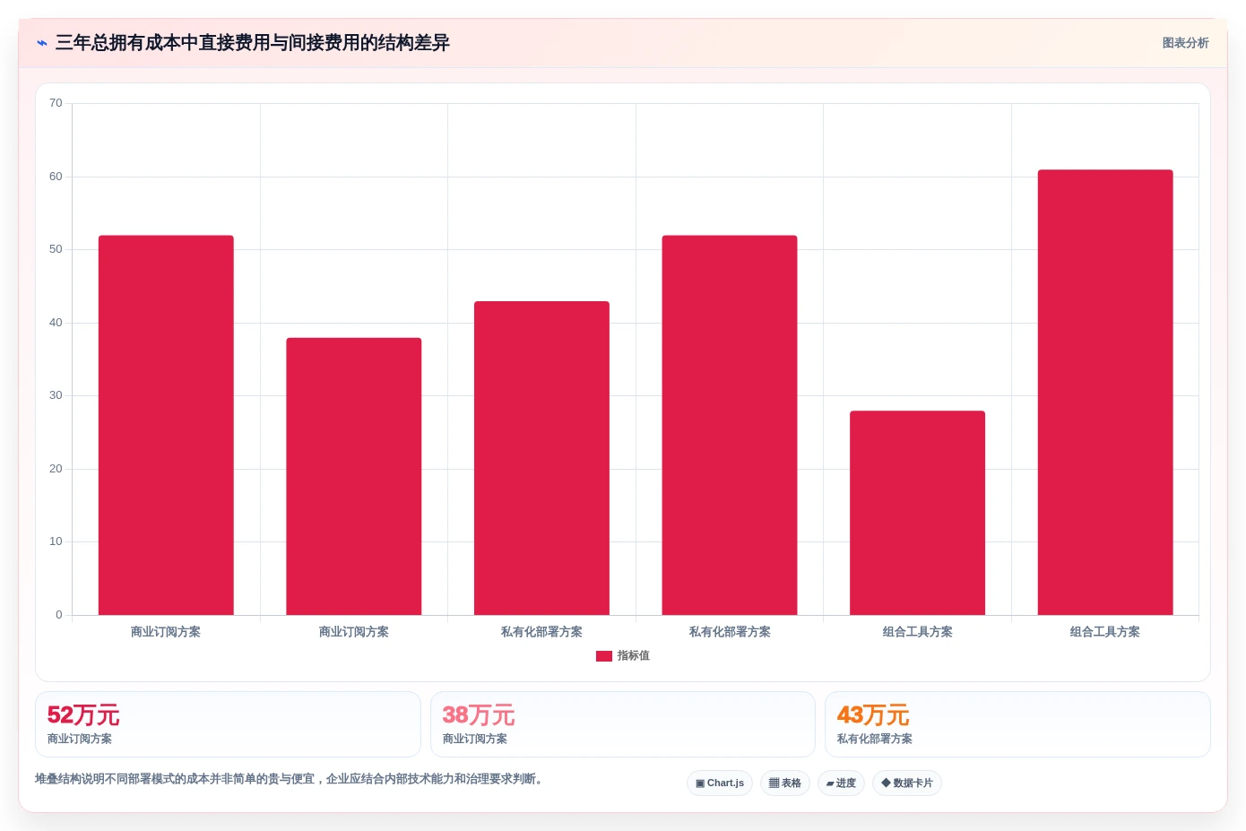This screenshot has height=831, width=1246.
Task: Click the 进度 tag chip
Action: [x=841, y=783]
